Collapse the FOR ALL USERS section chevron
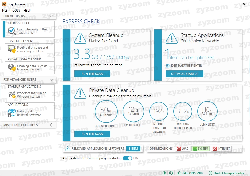The image size is (250, 176). click(51, 16)
